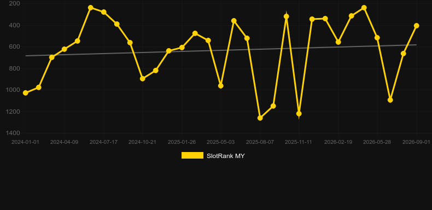Screen dimensions: 432x210
Task: Click the 1400 y-axis value
Action: point(14,133)
